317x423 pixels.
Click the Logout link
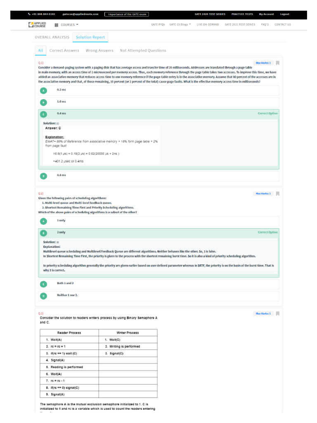click(x=285, y=14)
